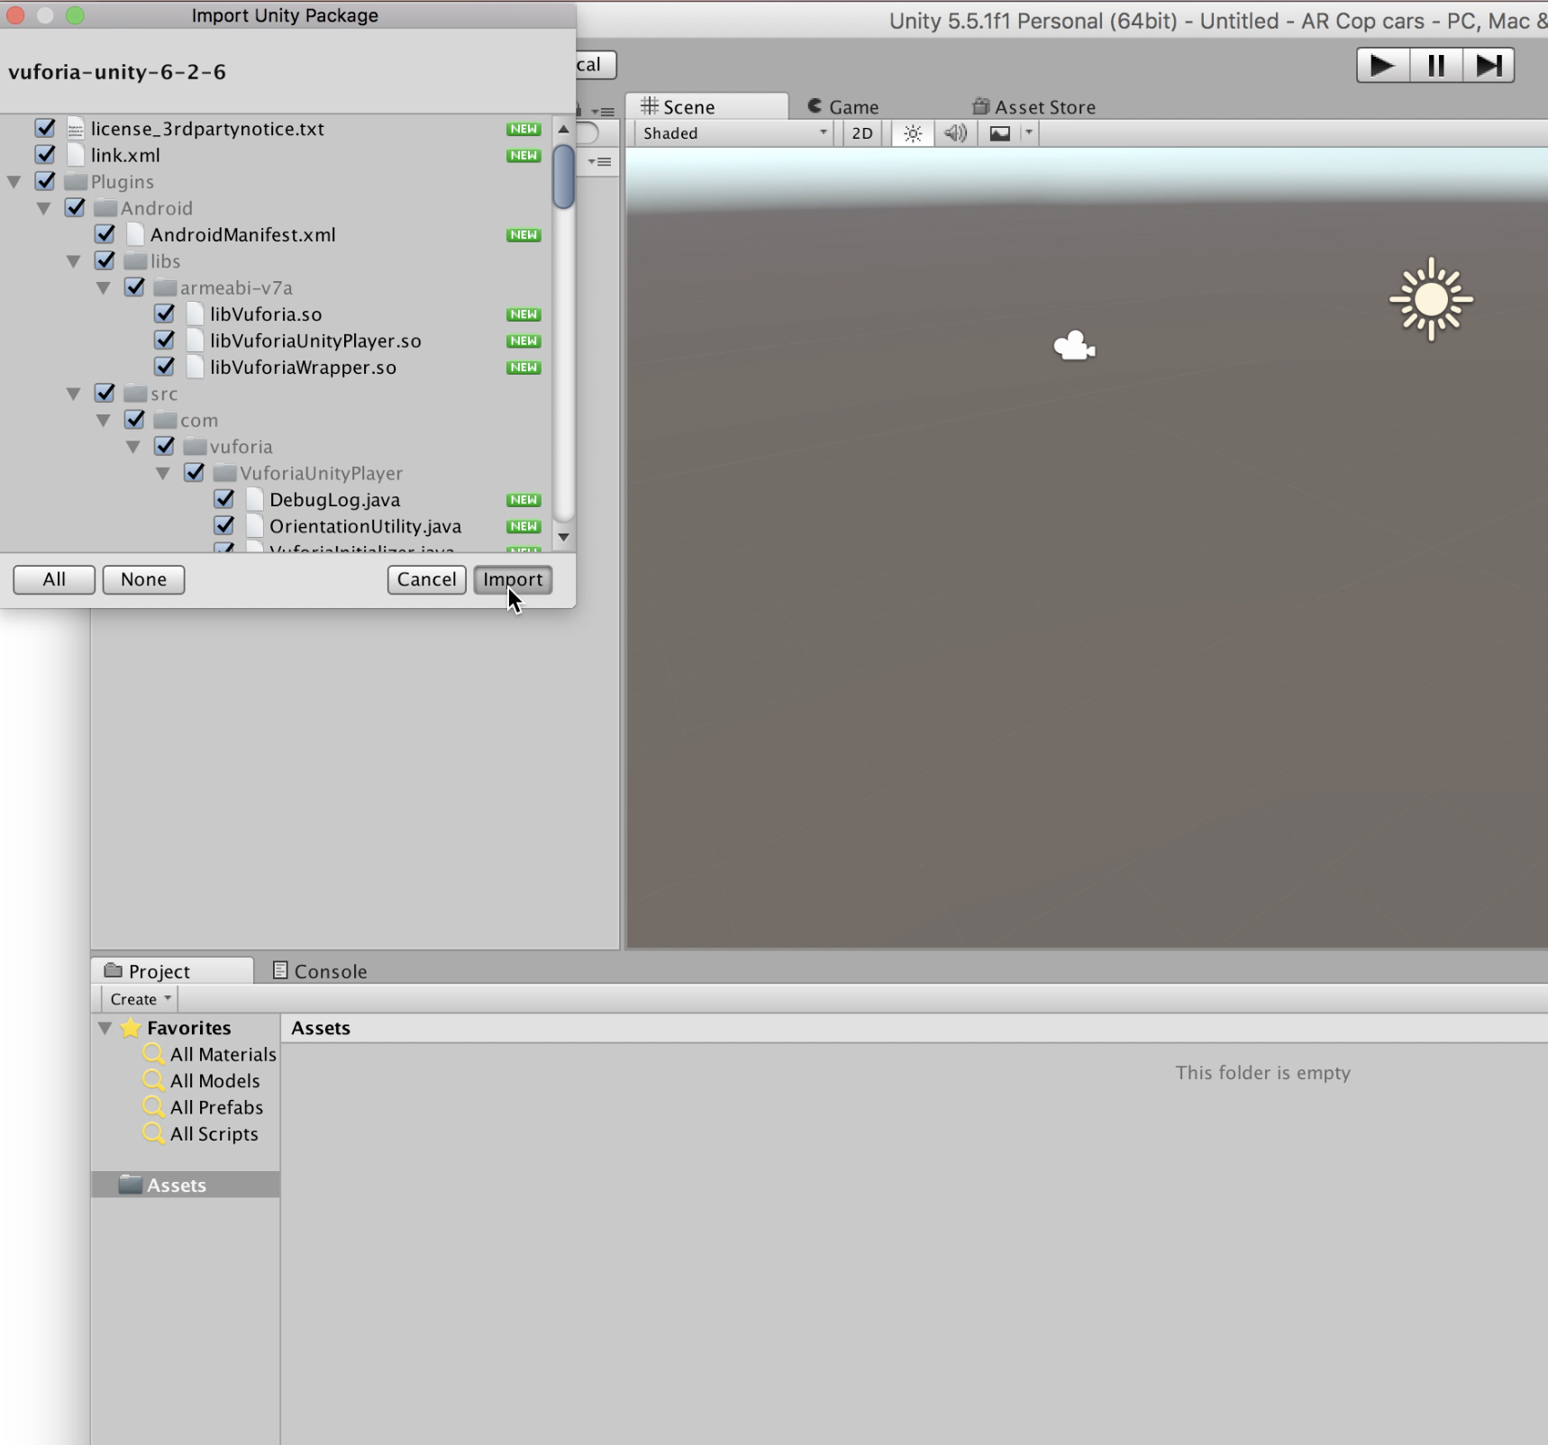Collapse the Plugins folder tree
Viewport: 1548px width, 1445px height.
click(14, 182)
